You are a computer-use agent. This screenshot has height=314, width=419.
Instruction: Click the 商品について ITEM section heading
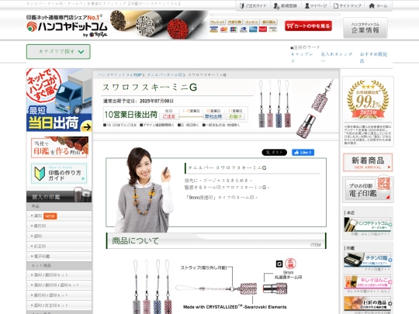[216, 241]
